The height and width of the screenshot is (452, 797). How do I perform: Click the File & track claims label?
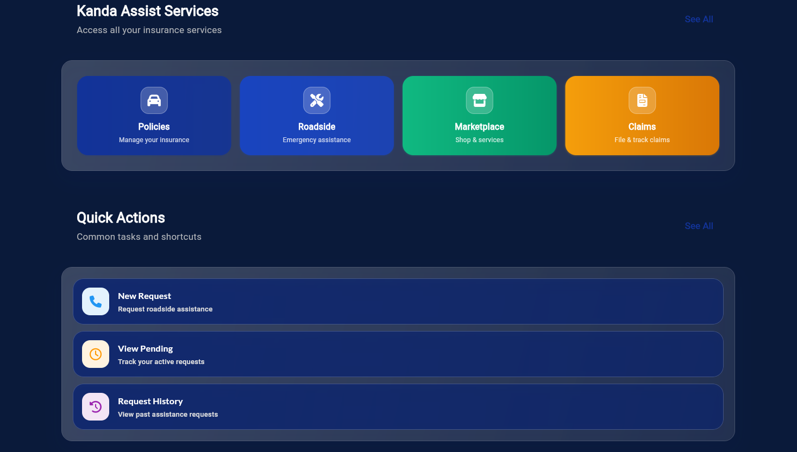pos(642,139)
